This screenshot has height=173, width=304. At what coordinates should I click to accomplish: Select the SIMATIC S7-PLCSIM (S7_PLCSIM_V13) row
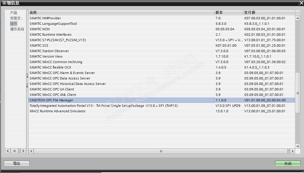pyautogui.click(x=162, y=40)
